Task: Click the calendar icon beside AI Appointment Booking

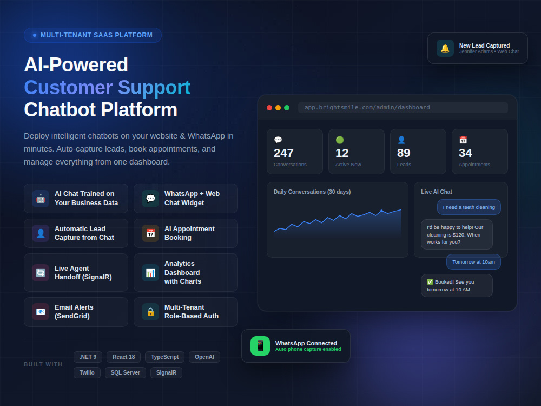Action: 150,233
